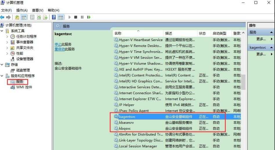Select KtmRm for Distributed Transaction row
Screen dimensions: 275x150
pos(177,134)
